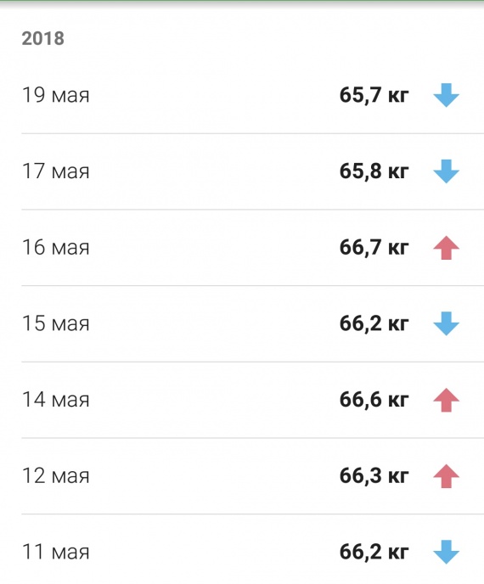Click the 66,3 кг weight value

(374, 476)
